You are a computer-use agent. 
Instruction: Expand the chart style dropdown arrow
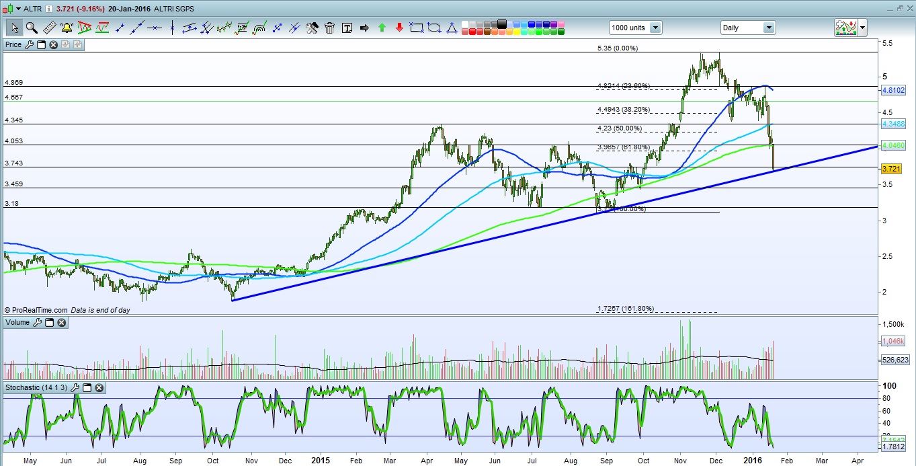pyautogui.click(x=18, y=7)
